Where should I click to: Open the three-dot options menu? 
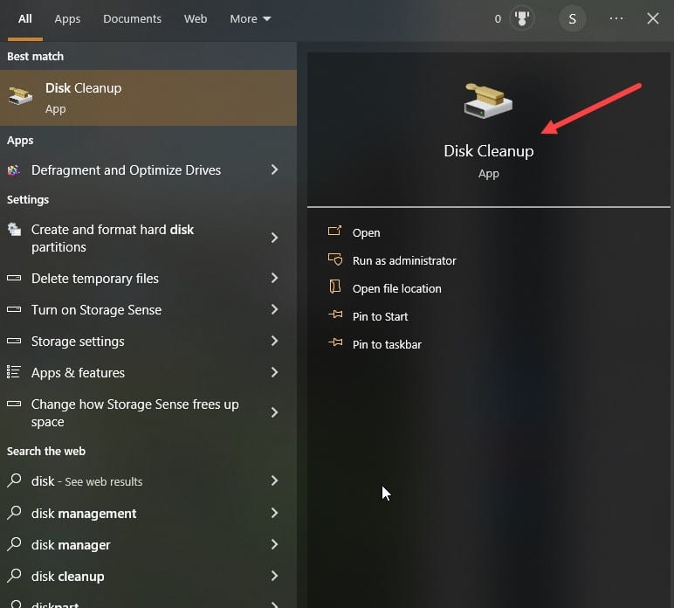coord(616,18)
